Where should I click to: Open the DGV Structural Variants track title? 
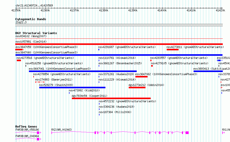pos(36,33)
